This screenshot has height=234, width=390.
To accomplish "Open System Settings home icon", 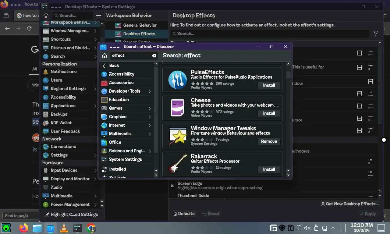I will [46, 16].
